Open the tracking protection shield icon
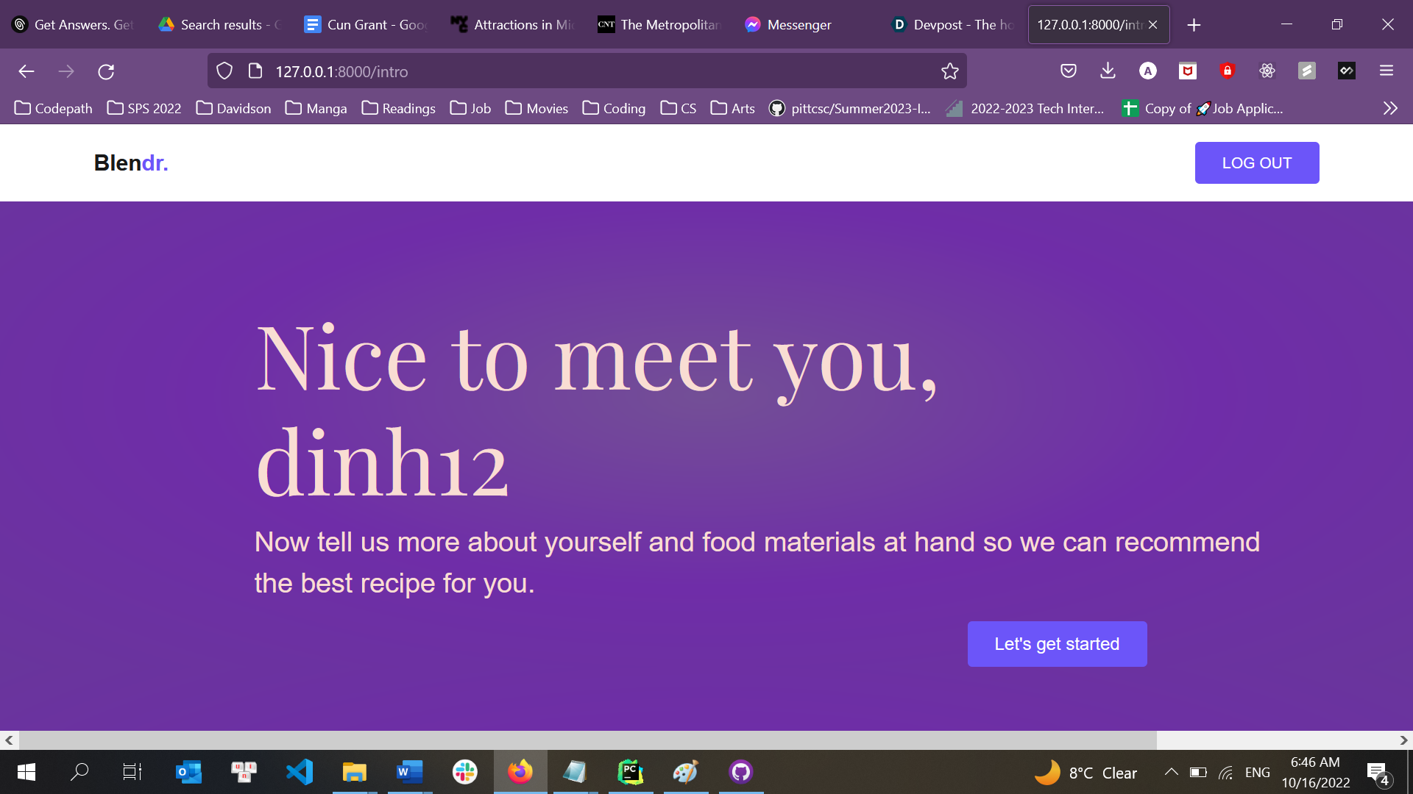Viewport: 1413px width, 794px height. pyautogui.click(x=224, y=71)
